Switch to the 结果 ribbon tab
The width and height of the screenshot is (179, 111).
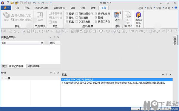(93, 8)
